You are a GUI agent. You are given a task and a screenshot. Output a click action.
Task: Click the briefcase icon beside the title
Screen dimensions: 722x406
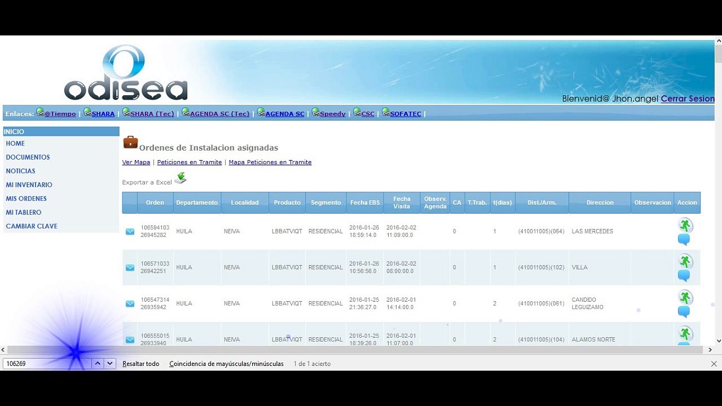pyautogui.click(x=130, y=142)
